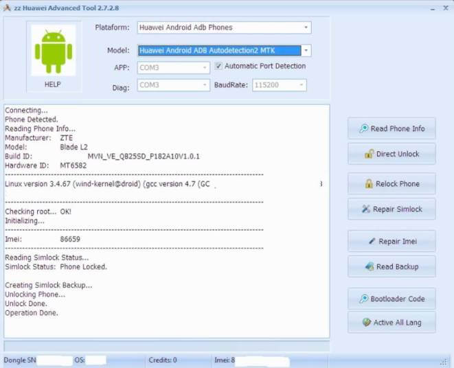
Task: Click the 'Hardware ID: MT6582' log line
Action: (46, 165)
